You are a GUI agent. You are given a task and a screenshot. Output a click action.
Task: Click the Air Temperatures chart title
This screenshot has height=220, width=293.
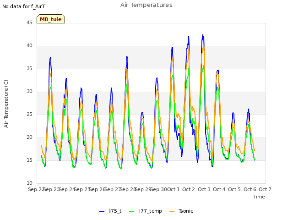click(146, 5)
